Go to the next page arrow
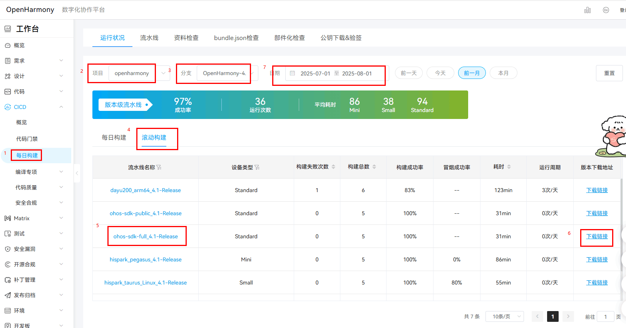This screenshot has width=626, height=328. pyautogui.click(x=568, y=316)
